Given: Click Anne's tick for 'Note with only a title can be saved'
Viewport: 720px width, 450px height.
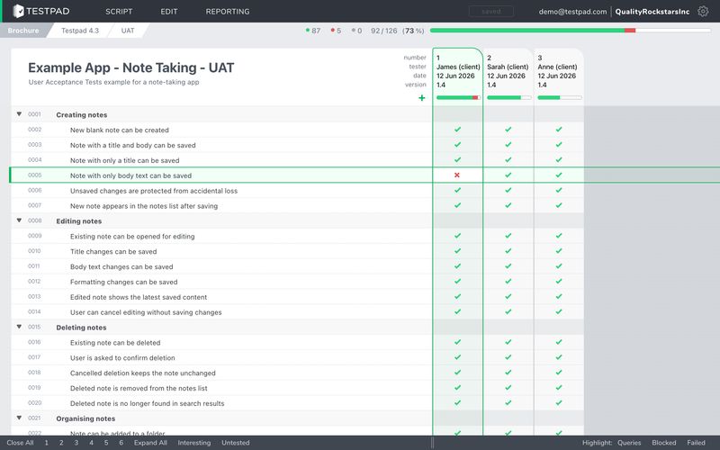Looking at the screenshot, I should point(558,160).
